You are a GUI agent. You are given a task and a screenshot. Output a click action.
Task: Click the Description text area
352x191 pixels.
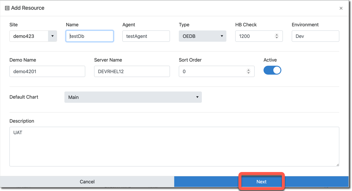coord(174,147)
